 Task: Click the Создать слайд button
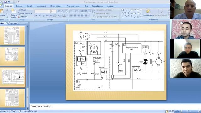click(x=14, y=13)
